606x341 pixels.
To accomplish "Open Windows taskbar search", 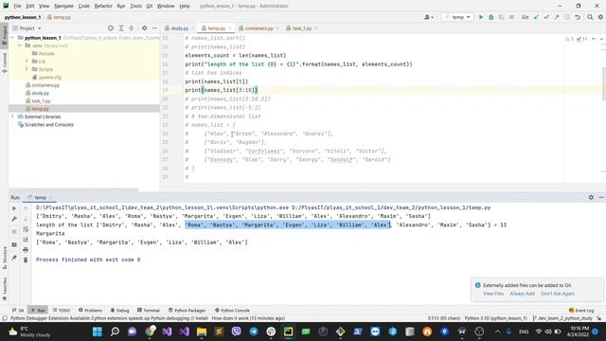I will (x=115, y=332).
